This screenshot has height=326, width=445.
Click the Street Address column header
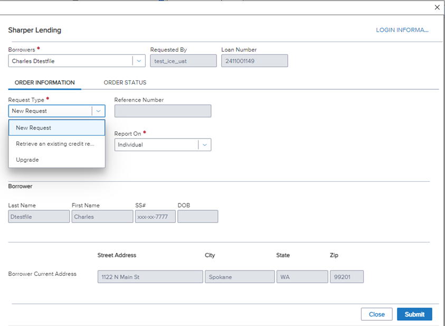117,255
